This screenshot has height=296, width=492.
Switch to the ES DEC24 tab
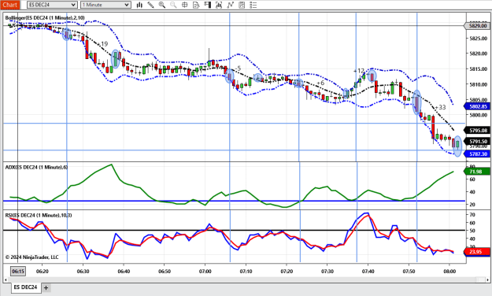click(x=25, y=287)
